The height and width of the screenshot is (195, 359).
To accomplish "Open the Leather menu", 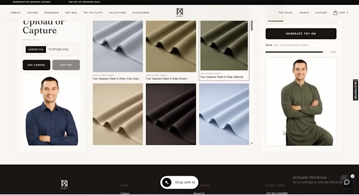I will (x=33, y=13).
